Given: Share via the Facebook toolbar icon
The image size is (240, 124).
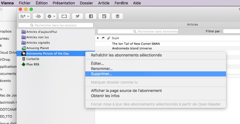Looking at the screenshot, I should (x=91, y=16).
